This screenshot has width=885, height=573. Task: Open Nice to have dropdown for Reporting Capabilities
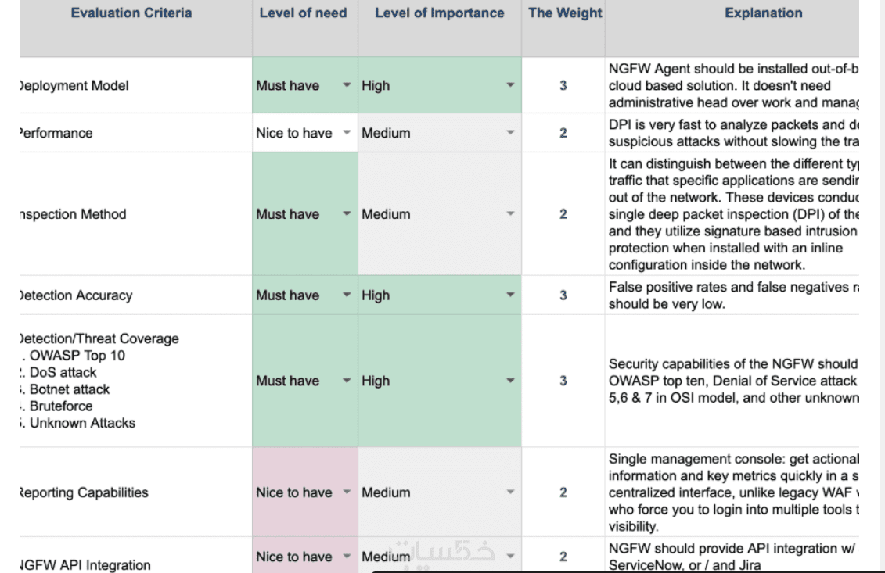(347, 492)
